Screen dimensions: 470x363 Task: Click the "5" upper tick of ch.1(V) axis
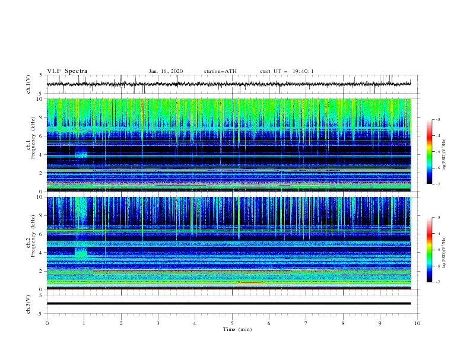coord(41,75)
